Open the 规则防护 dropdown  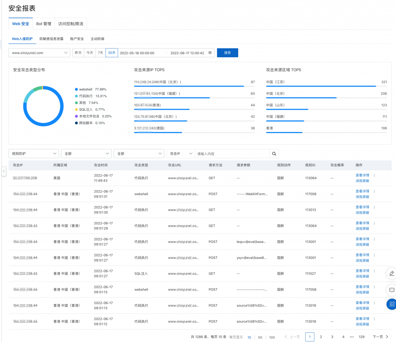34,154
